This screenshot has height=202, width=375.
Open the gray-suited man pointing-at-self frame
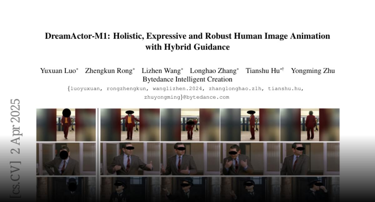pyautogui.click(x=250, y=159)
